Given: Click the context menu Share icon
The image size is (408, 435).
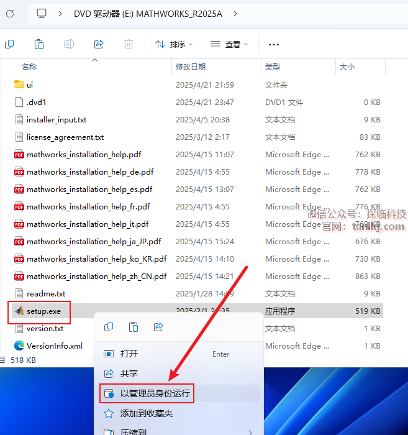Looking at the screenshot, I should (x=158, y=327).
